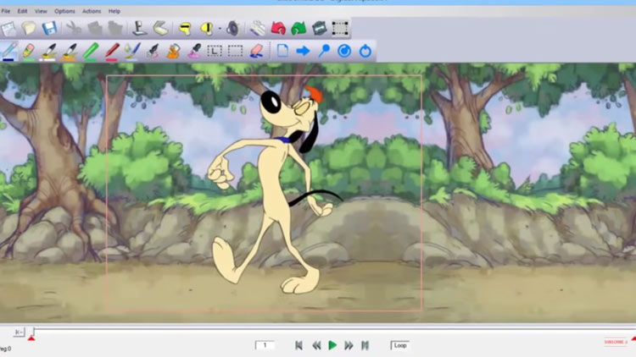Step back one frame

pyautogui.click(x=316, y=345)
